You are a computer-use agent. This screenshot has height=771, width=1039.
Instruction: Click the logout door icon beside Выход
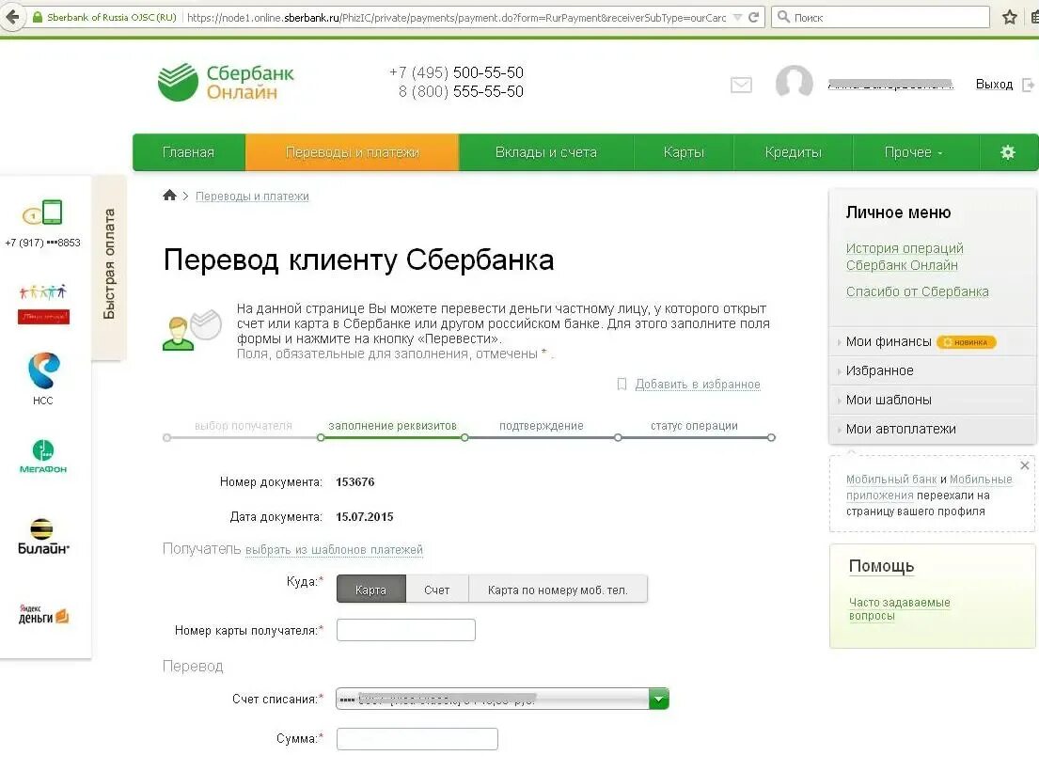pyautogui.click(x=1029, y=84)
